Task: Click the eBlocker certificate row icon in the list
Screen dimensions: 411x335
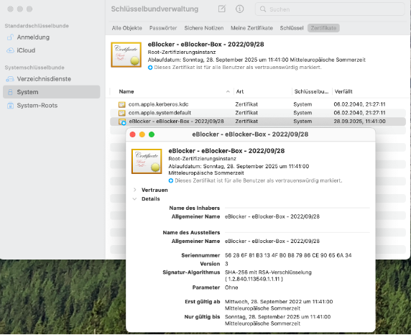Action: pyautogui.click(x=122, y=121)
